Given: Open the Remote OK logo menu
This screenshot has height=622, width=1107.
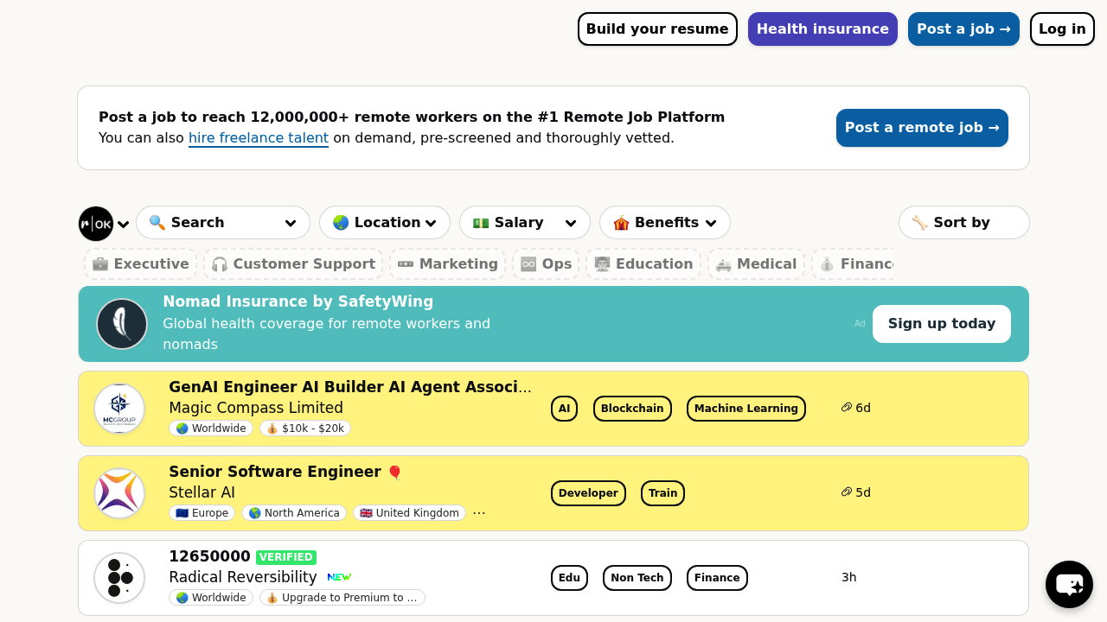Looking at the screenshot, I should pyautogui.click(x=96, y=224).
